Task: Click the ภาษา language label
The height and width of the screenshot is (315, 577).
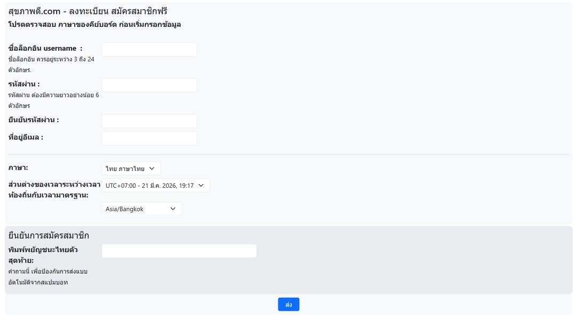Action: click(x=18, y=168)
